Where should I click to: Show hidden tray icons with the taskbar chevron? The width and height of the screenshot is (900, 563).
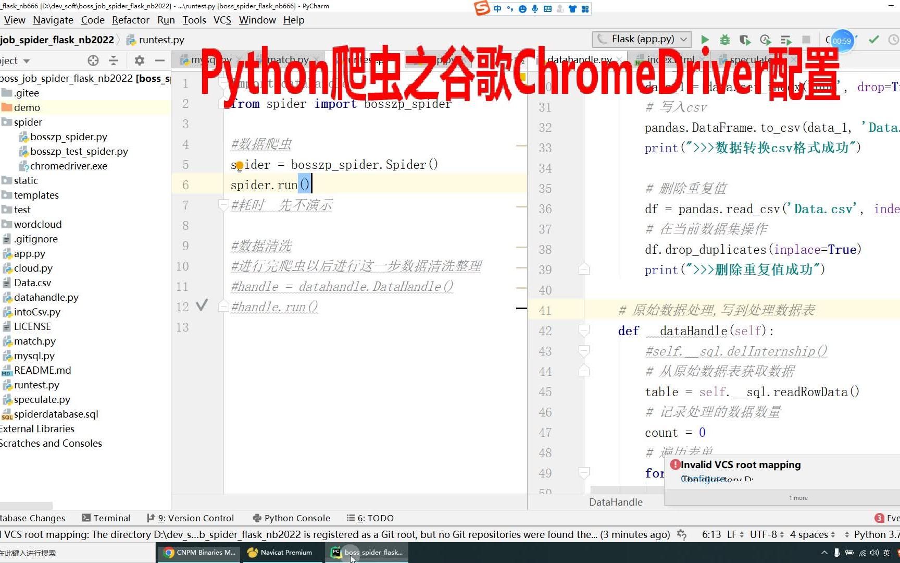pyautogui.click(x=824, y=553)
